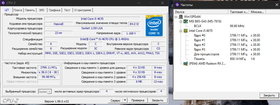The image size is (280, 105).
Task: Click the Частоты window title icon
Action: (x=177, y=5)
